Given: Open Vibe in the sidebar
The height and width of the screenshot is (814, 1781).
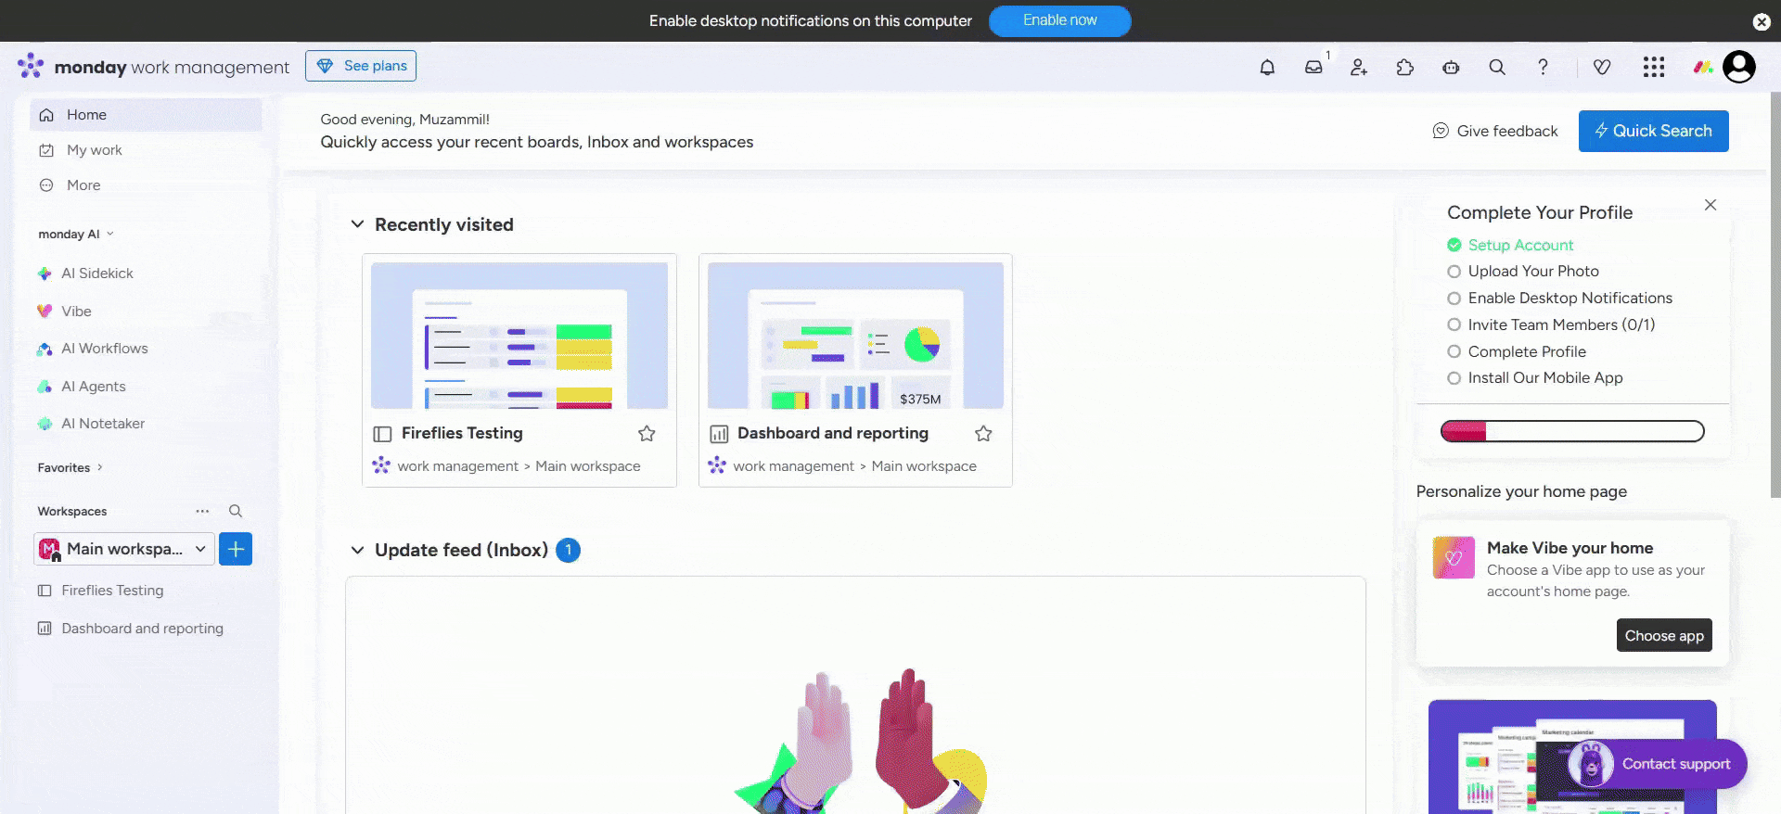Looking at the screenshot, I should point(76,312).
